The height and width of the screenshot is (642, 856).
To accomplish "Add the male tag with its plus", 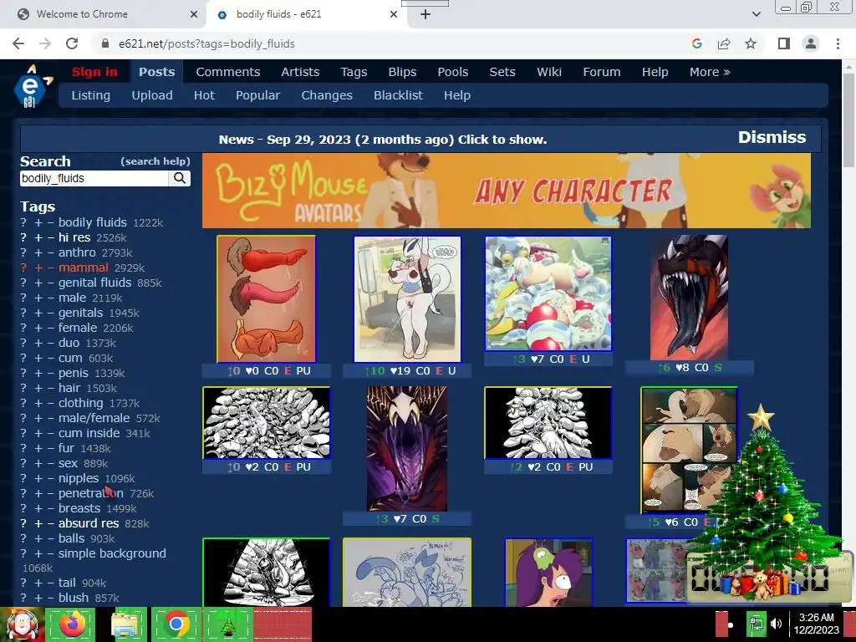I will (38, 298).
